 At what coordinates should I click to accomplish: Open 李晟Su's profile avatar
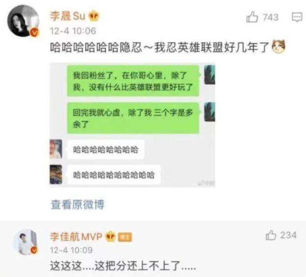pyautogui.click(x=23, y=21)
